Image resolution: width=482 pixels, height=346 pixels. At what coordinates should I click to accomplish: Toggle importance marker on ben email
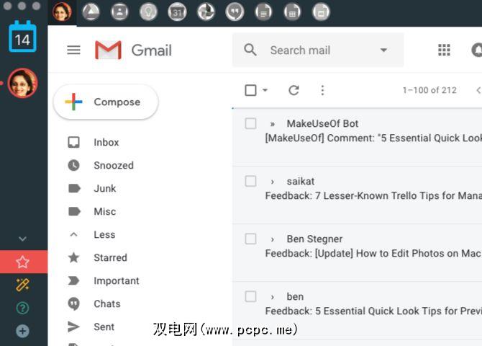[x=273, y=297]
